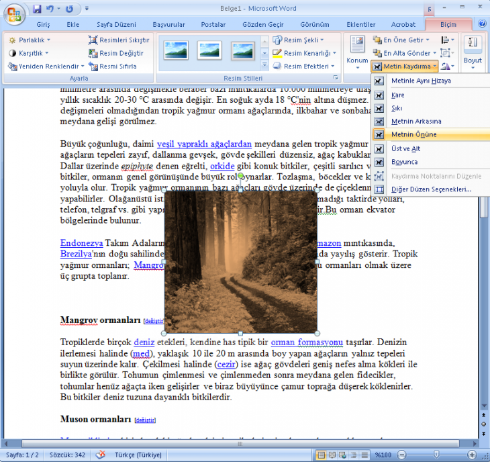The image size is (490, 462).
Task: Click the orkide hyperlink
Action: point(222,166)
